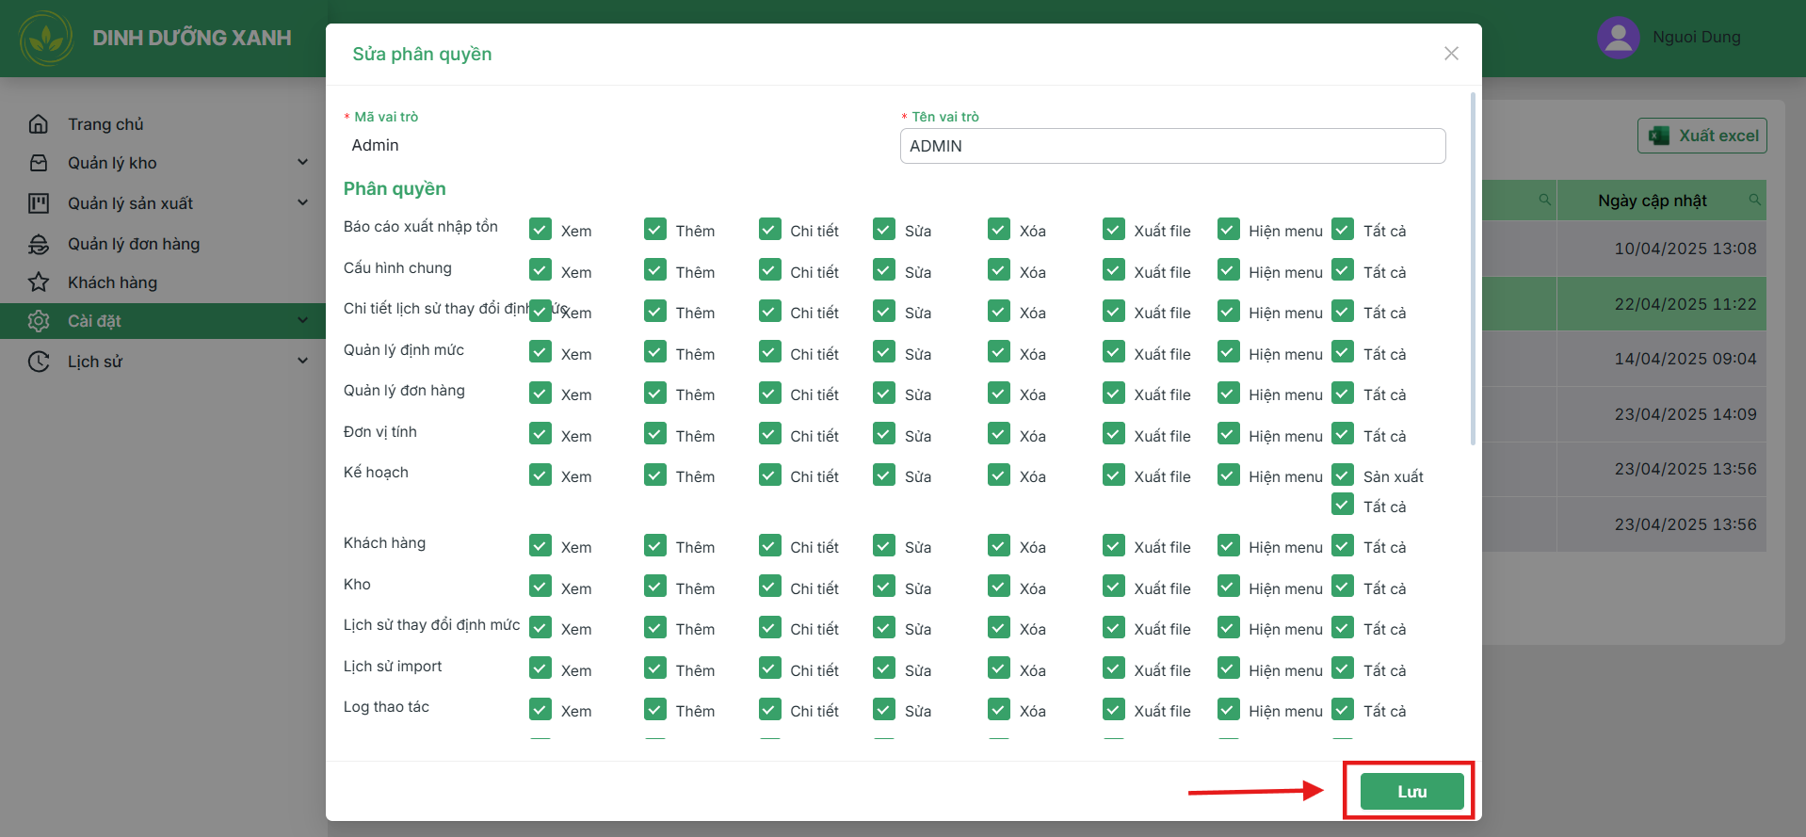Image resolution: width=1806 pixels, height=837 pixels.
Task: Uncheck Hiện menu for Khách hàng
Action: click(x=1229, y=546)
